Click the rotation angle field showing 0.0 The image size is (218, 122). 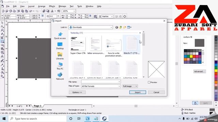point(53,16)
